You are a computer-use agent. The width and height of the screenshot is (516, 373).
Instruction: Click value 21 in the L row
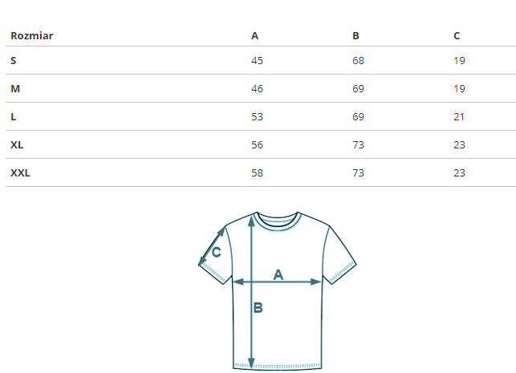click(459, 116)
